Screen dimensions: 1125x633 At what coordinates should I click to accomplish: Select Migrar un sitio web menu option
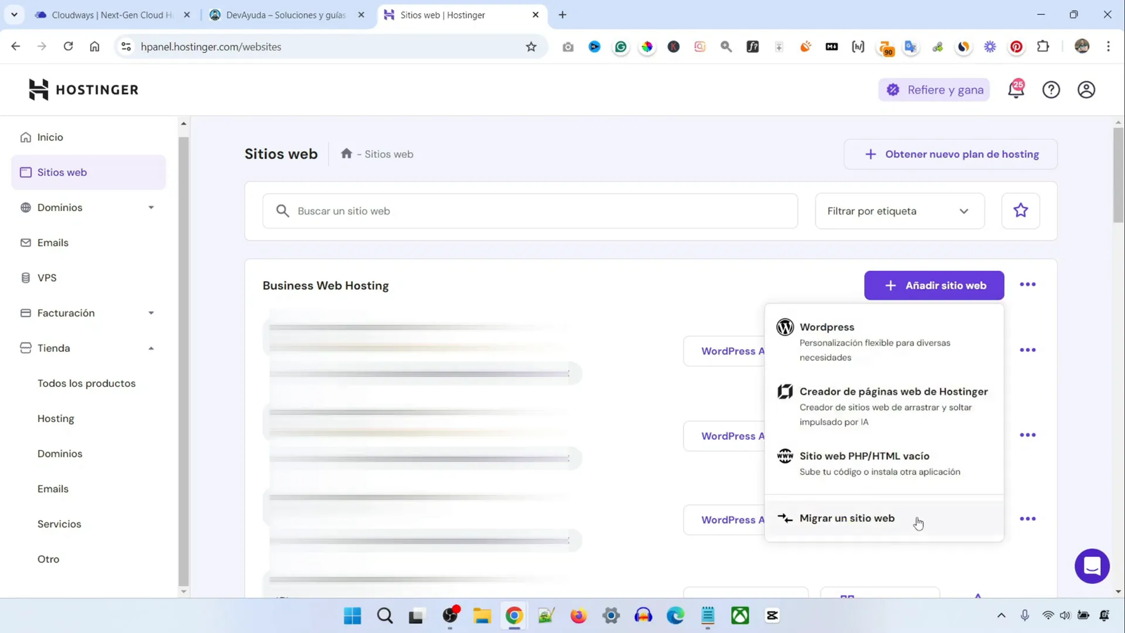pyautogui.click(x=847, y=518)
